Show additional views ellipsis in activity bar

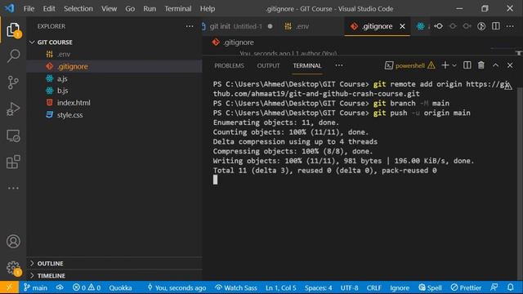pos(13,188)
